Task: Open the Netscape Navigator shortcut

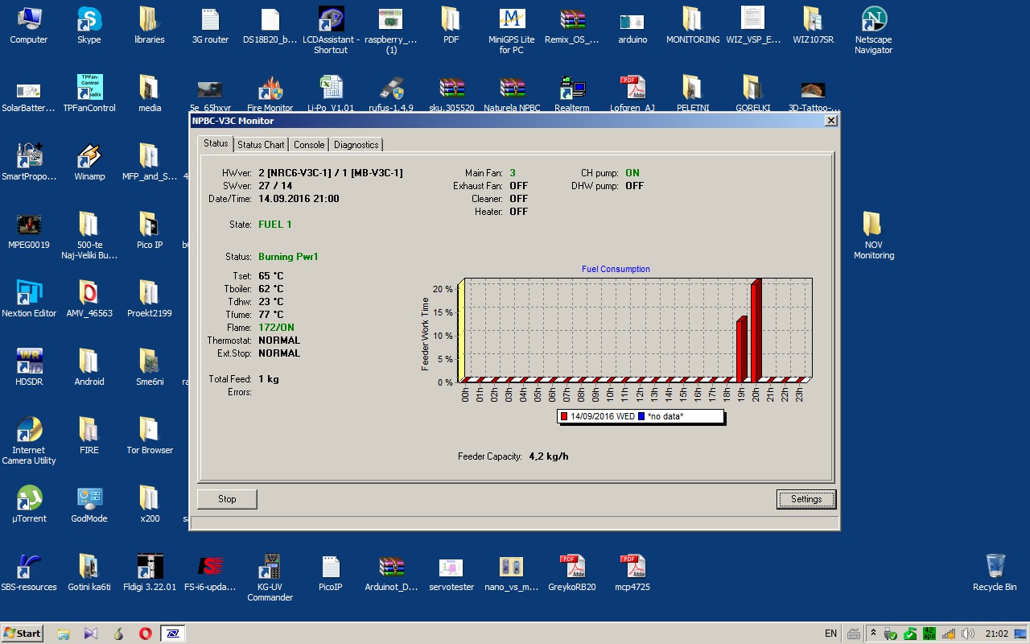Action: [874, 19]
